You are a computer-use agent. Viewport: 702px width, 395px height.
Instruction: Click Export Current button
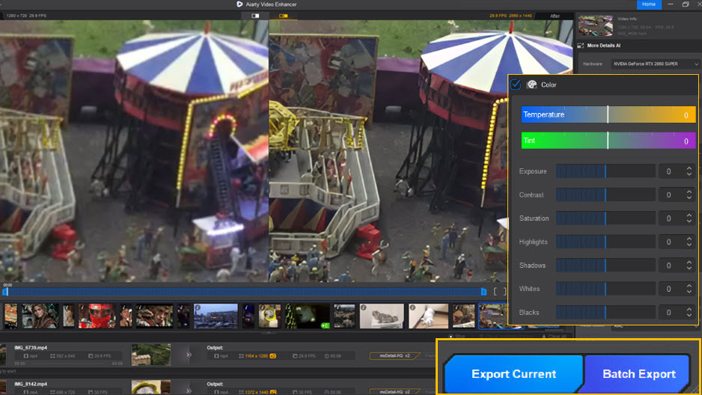[x=513, y=374]
